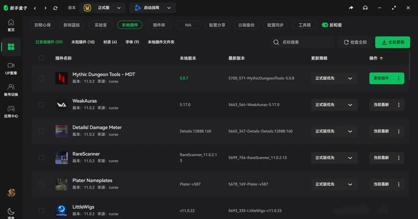
Task: Click 全部更新 update all button
Action: [x=393, y=42]
